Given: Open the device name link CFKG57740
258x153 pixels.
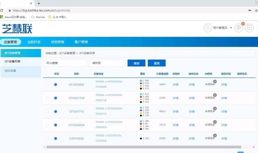Looking at the screenshot, I should coord(76,98).
